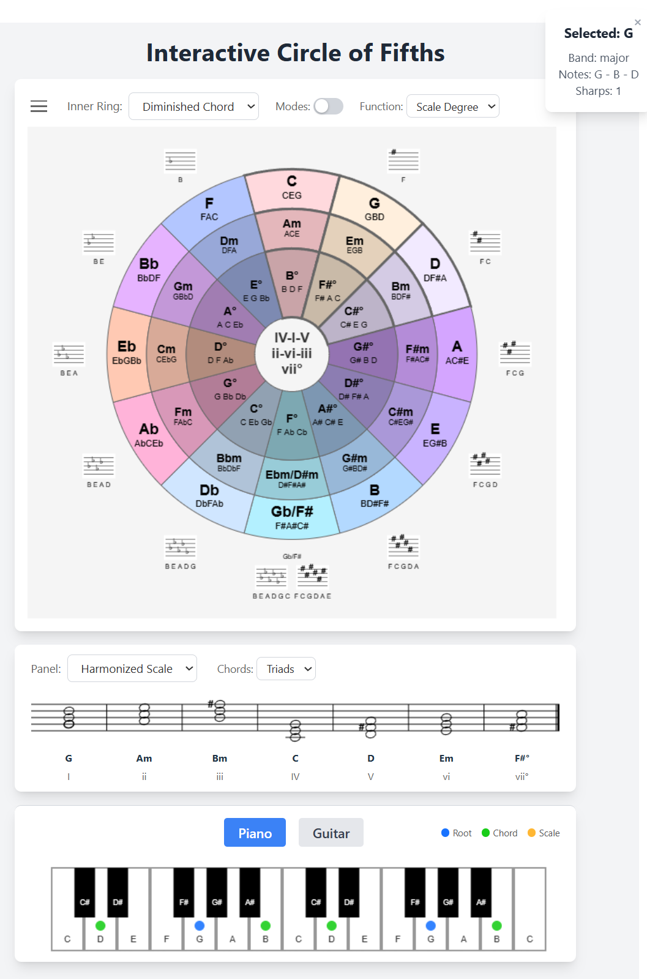Click the G major chord notation
Image resolution: width=647 pixels, height=979 pixels.
tap(69, 716)
